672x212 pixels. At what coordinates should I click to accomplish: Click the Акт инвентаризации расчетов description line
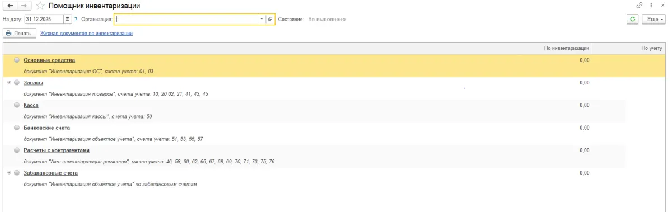(149, 162)
